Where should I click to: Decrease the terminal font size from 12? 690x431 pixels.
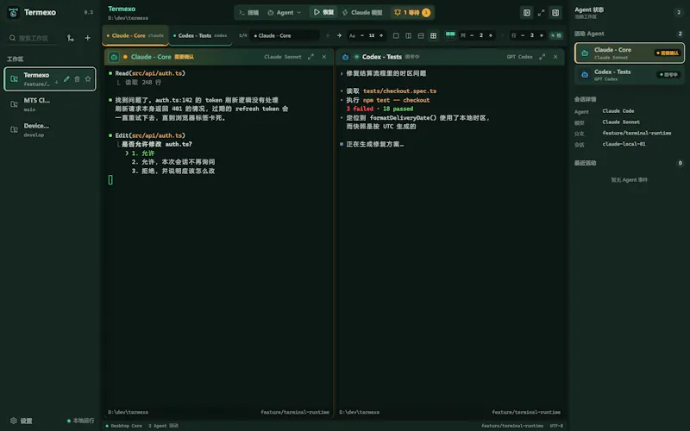pyautogui.click(x=362, y=35)
